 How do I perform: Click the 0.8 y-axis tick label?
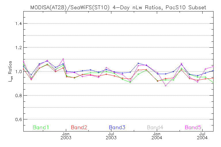point(19,96)
